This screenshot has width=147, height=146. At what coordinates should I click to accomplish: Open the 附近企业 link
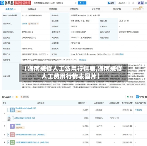(83, 60)
